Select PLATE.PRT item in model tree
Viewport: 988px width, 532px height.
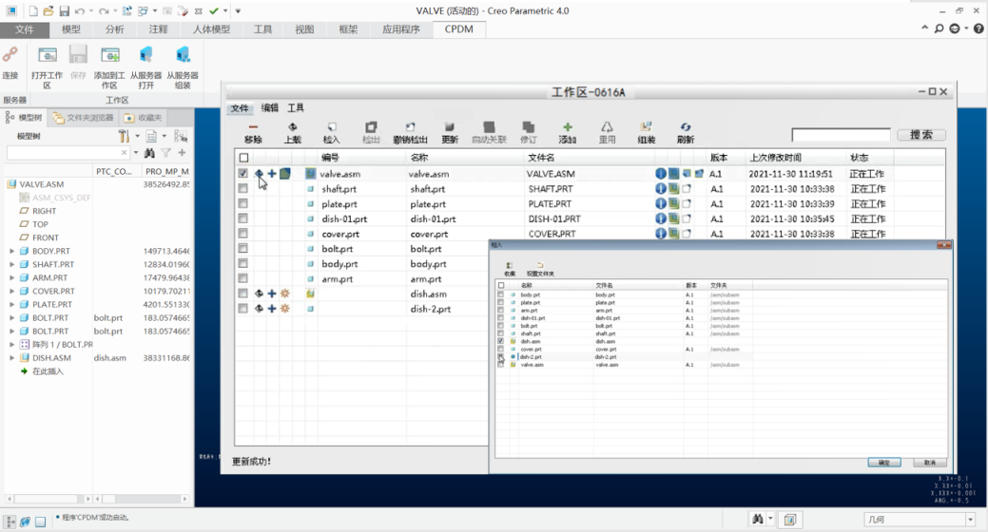[x=52, y=304]
